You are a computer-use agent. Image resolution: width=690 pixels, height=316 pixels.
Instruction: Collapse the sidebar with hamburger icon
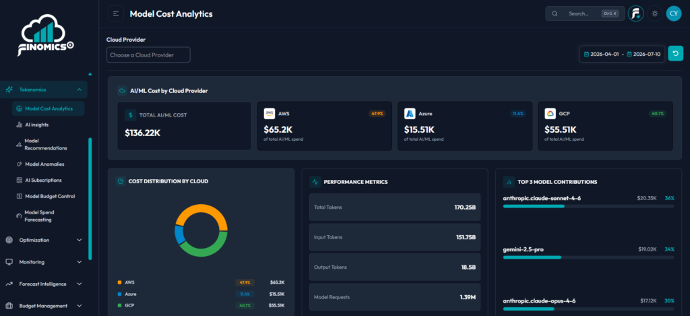116,13
